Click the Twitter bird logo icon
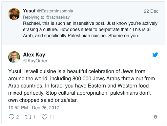 [x=155, y=55]
